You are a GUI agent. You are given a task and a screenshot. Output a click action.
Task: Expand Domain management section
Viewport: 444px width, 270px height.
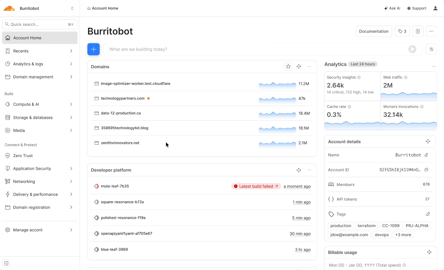point(40,77)
